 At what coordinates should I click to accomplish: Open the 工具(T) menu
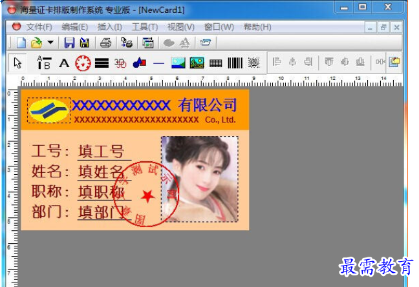(x=145, y=27)
